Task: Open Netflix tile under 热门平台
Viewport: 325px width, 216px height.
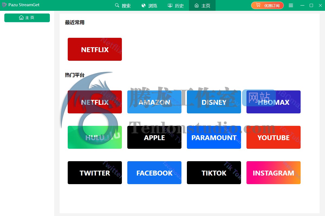Action: [95, 102]
